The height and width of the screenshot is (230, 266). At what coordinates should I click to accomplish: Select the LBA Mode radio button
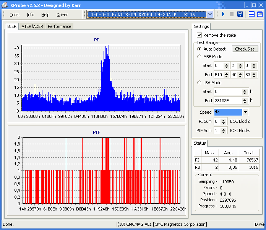[x=199, y=83]
